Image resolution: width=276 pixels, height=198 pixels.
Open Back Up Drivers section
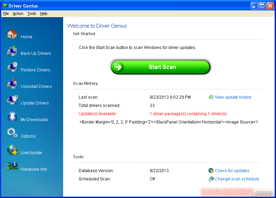point(36,53)
